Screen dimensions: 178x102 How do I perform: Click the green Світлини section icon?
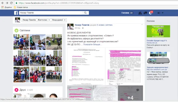(x=16, y=30)
